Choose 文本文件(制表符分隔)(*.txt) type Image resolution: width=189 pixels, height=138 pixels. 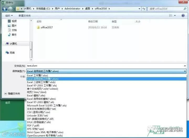point(106,109)
